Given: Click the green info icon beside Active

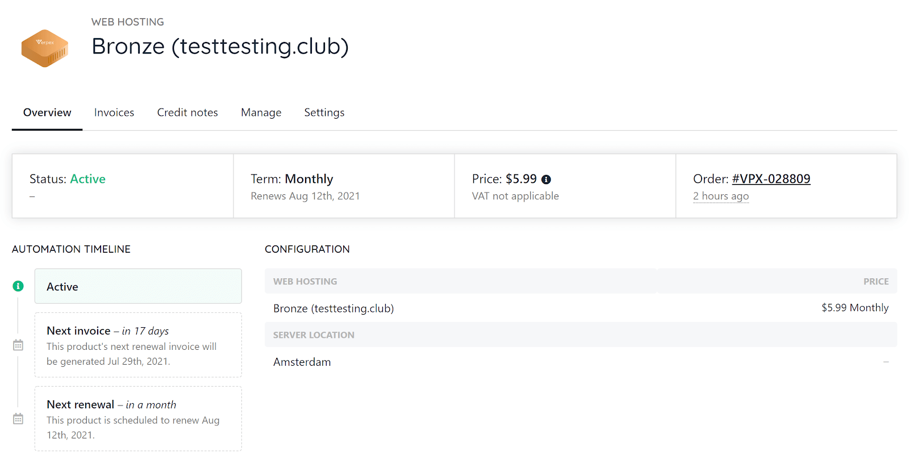Looking at the screenshot, I should (x=18, y=286).
